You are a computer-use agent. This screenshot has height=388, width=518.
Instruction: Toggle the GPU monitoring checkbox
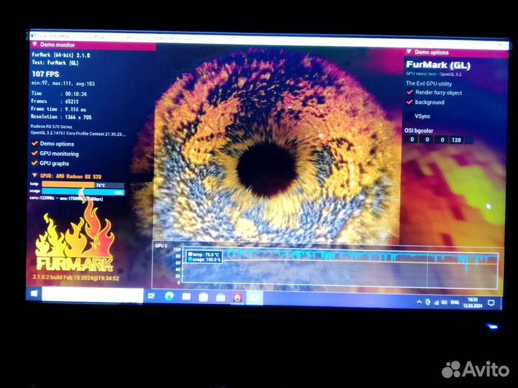[x=35, y=154]
